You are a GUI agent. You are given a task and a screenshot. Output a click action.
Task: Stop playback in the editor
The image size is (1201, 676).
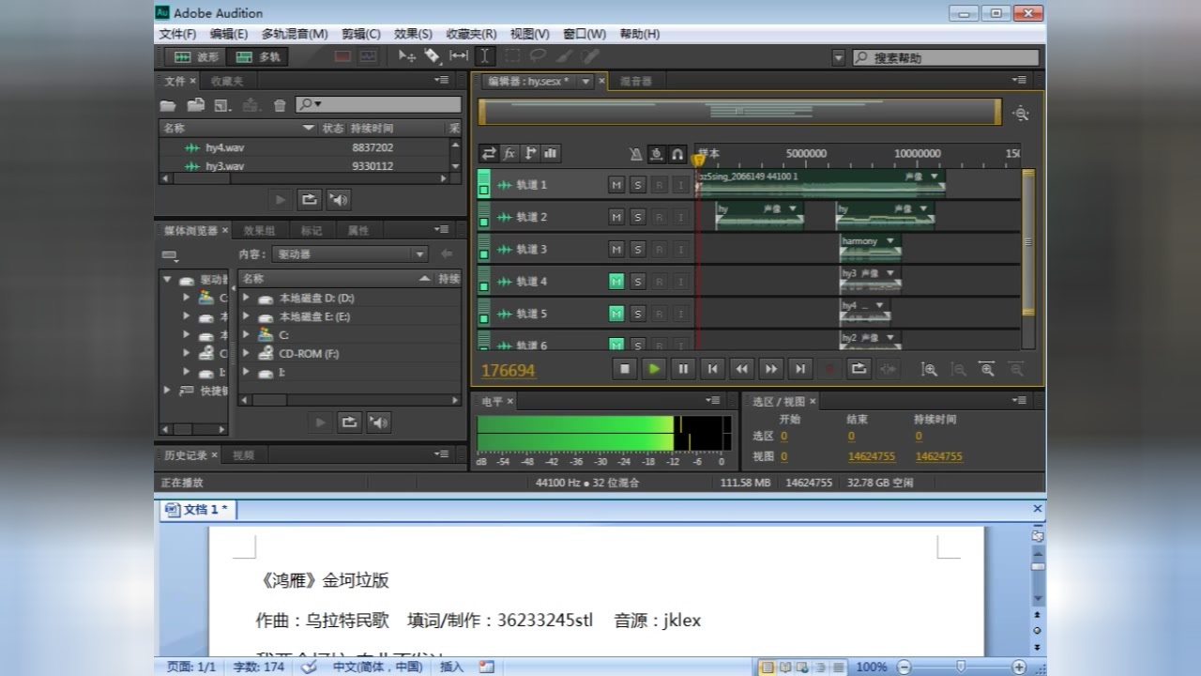pos(625,369)
